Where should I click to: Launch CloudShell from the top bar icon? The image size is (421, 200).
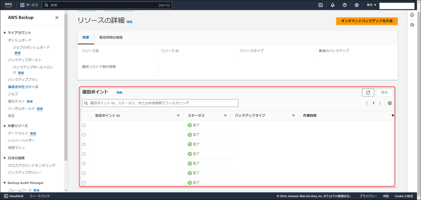[321, 5]
